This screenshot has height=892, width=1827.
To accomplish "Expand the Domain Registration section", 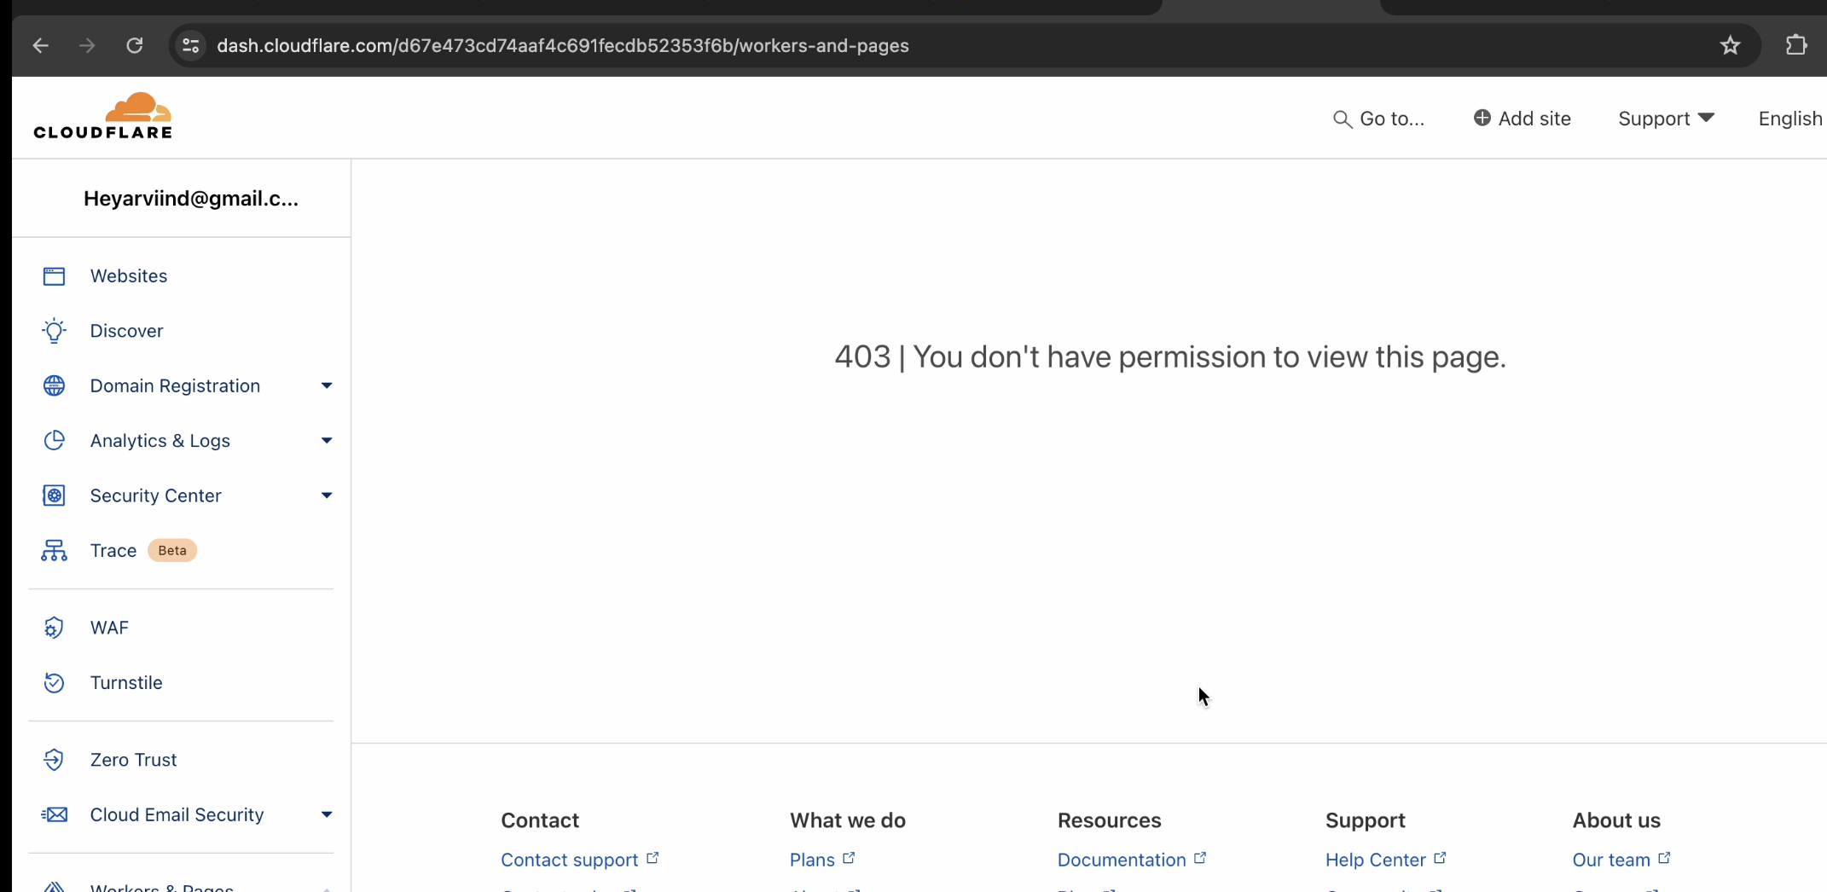I will pyautogui.click(x=327, y=385).
